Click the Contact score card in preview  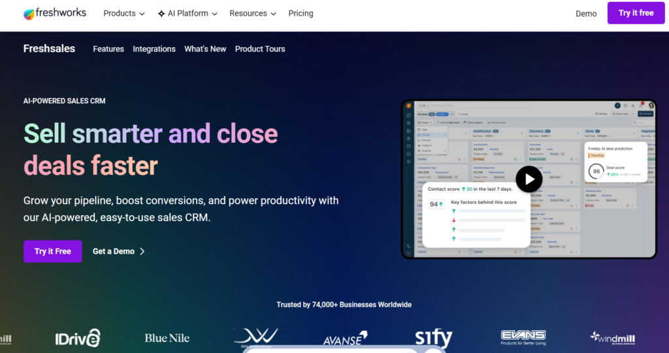476,214
